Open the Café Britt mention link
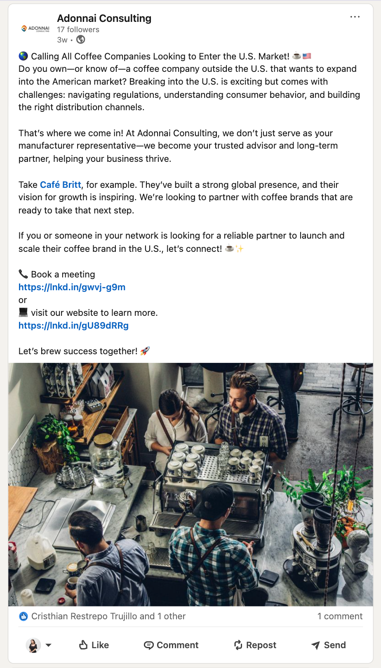 tap(60, 185)
